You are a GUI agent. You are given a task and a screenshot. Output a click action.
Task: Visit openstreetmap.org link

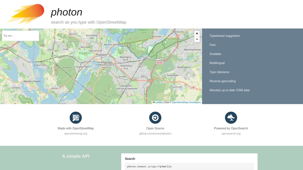click(x=75, y=133)
